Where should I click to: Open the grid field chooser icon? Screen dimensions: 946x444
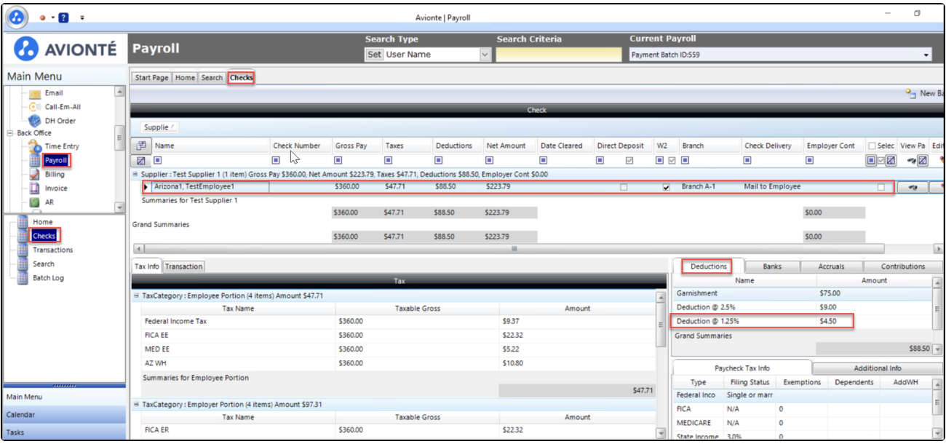(141, 146)
